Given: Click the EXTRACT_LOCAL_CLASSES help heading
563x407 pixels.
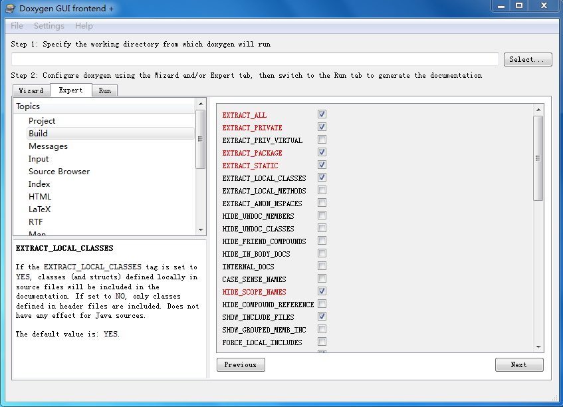Looking at the screenshot, I should pos(64,248).
